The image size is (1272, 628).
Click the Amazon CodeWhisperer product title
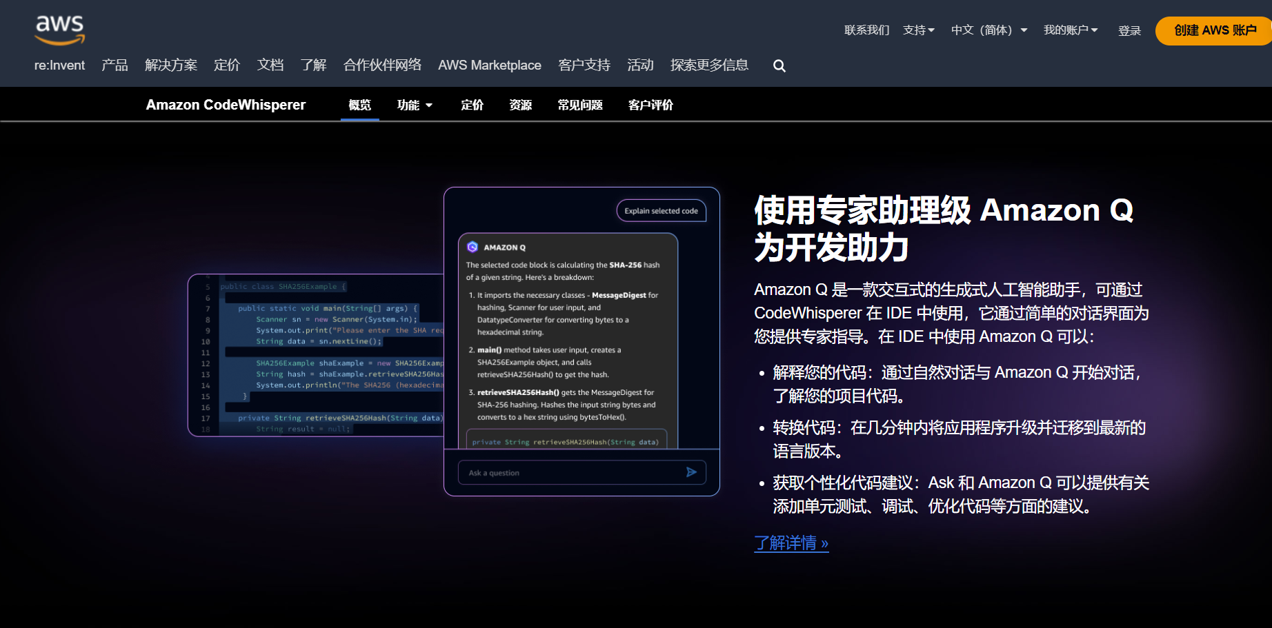click(226, 105)
